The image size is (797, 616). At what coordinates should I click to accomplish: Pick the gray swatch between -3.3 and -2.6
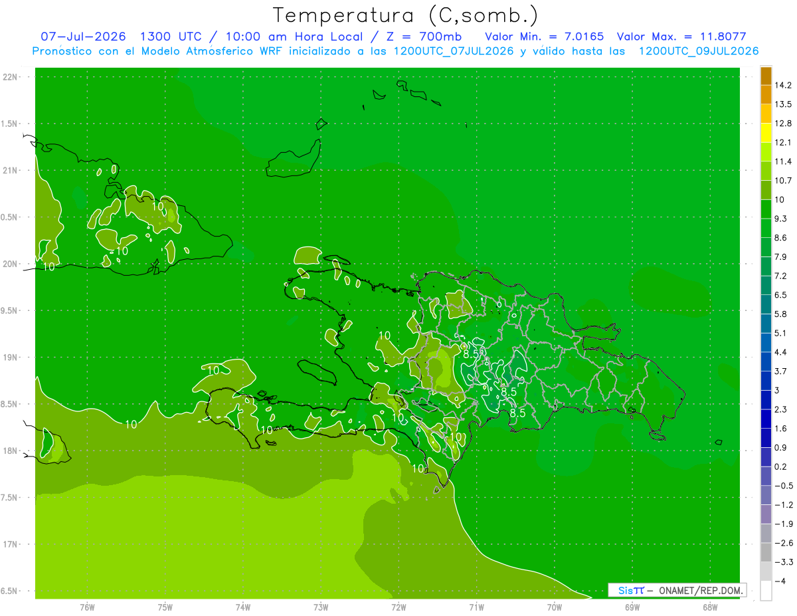[x=766, y=553]
